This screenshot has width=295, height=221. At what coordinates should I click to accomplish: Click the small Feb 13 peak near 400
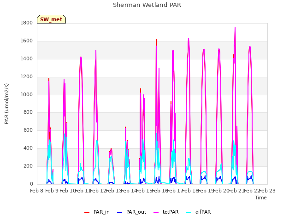pos(111,149)
